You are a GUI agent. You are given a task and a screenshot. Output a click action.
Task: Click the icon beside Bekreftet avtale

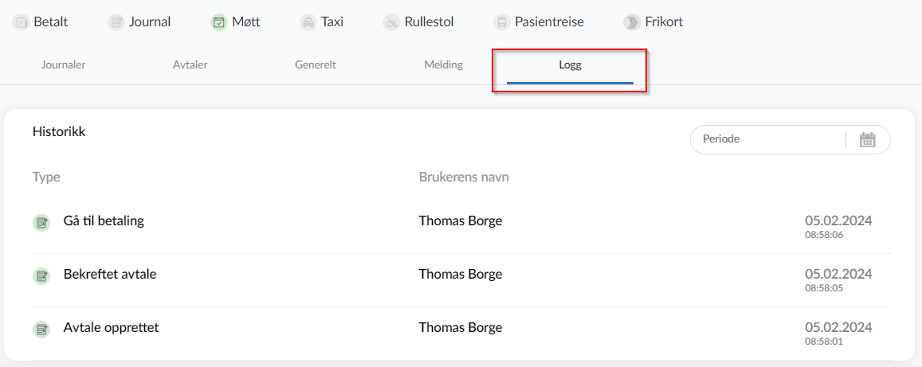[41, 275]
